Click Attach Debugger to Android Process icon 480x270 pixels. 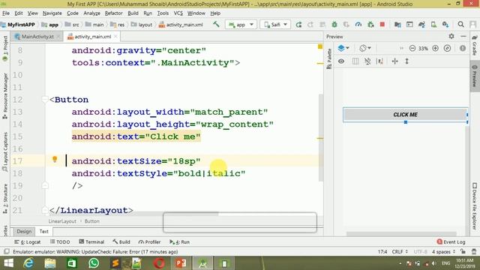(370, 25)
